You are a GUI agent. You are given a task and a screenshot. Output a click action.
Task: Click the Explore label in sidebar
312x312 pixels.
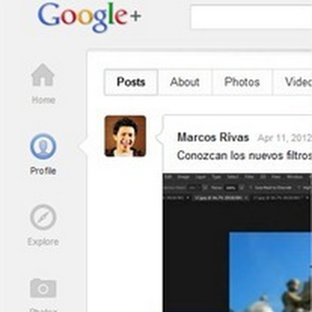coord(43,242)
